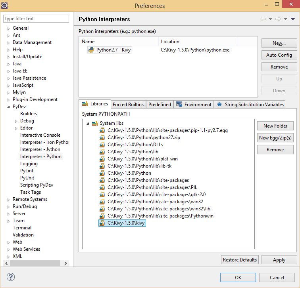Expand the Editor node under PyDev

point(16,128)
